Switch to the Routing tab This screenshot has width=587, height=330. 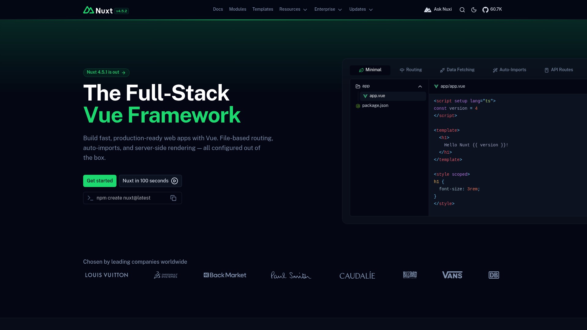(x=411, y=70)
